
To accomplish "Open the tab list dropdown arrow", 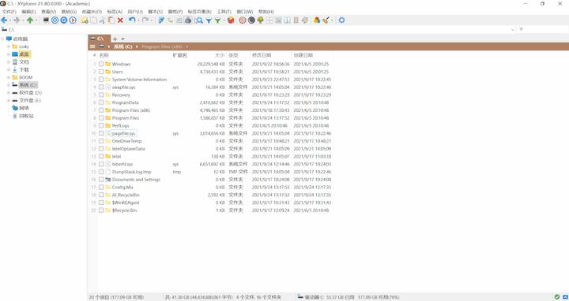I will point(122,39).
